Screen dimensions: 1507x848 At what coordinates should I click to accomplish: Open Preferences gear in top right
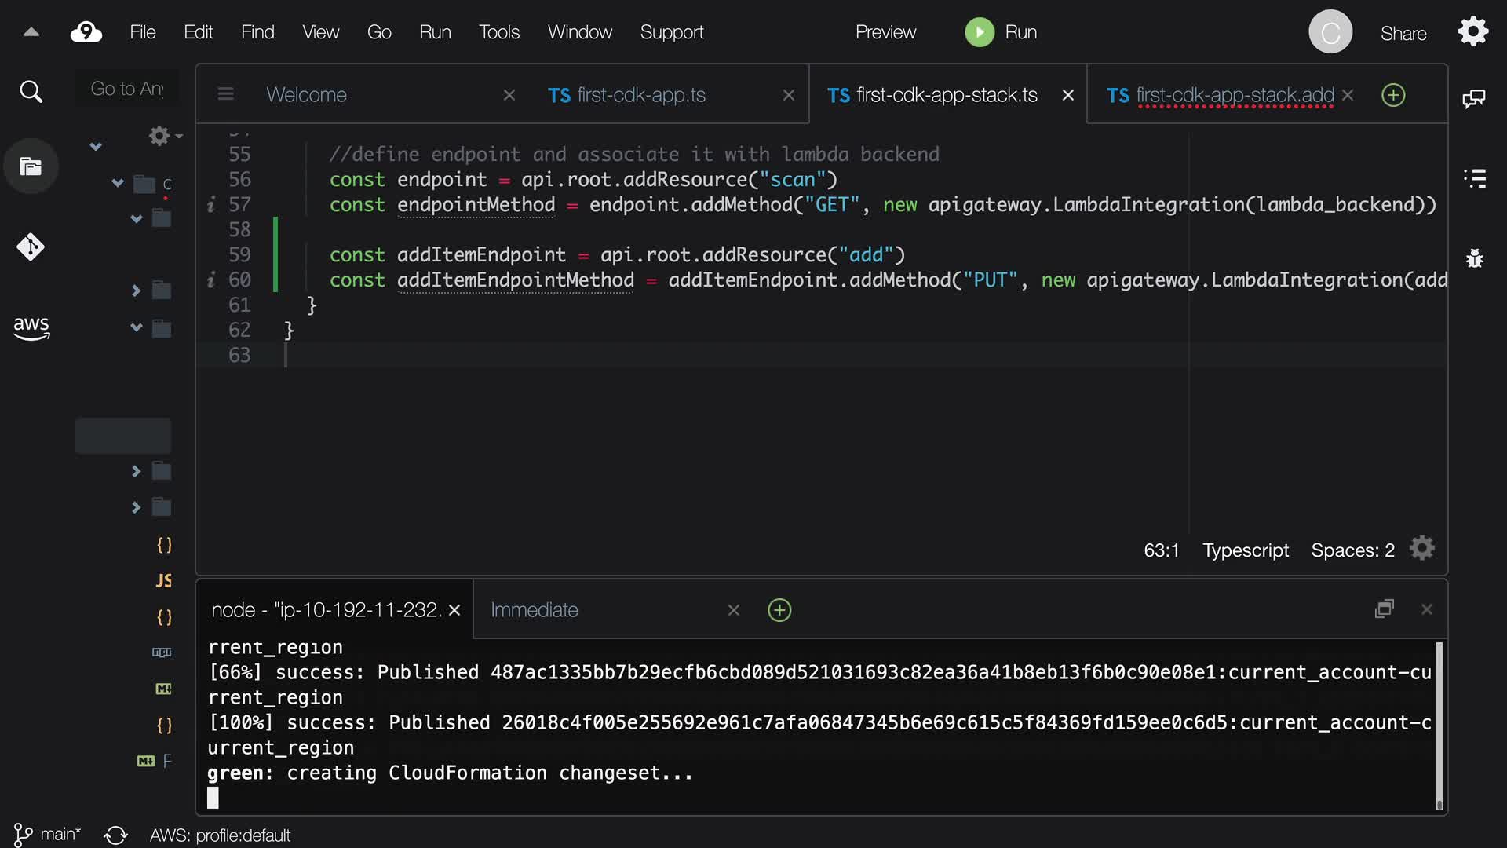click(1472, 32)
